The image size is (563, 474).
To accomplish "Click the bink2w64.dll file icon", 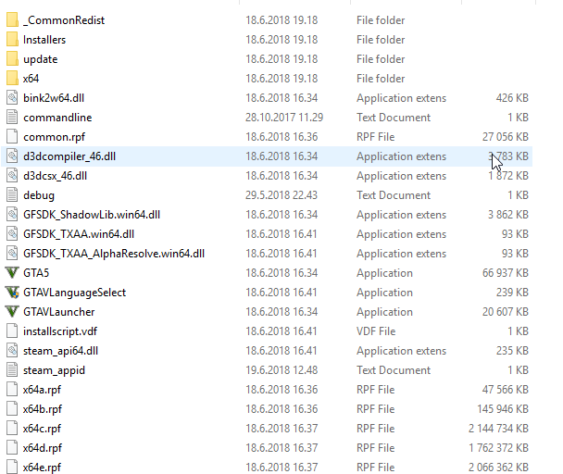I will 12,98.
